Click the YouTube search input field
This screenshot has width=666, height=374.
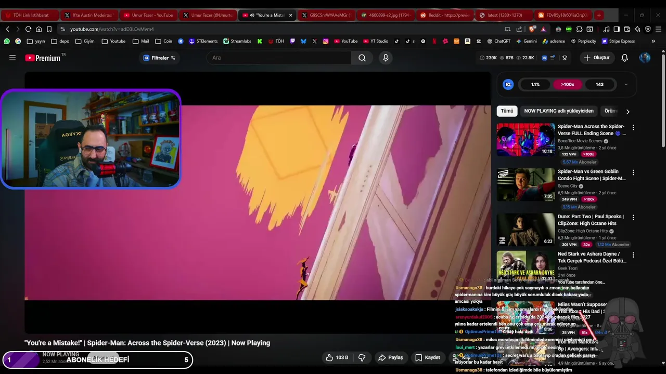click(x=279, y=58)
